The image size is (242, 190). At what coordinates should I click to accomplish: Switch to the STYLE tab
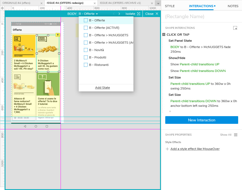pos(170,6)
